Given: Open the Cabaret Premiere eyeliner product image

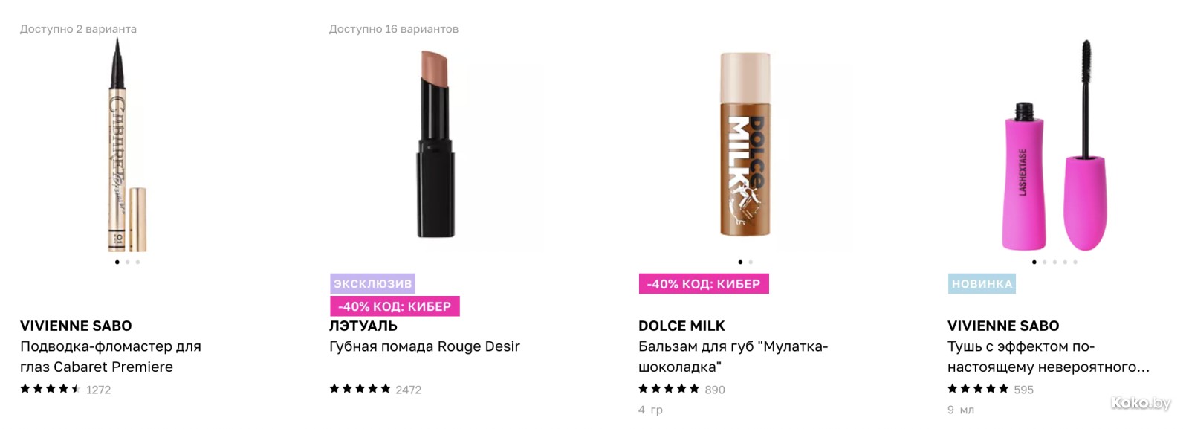Looking at the screenshot, I should click(127, 145).
